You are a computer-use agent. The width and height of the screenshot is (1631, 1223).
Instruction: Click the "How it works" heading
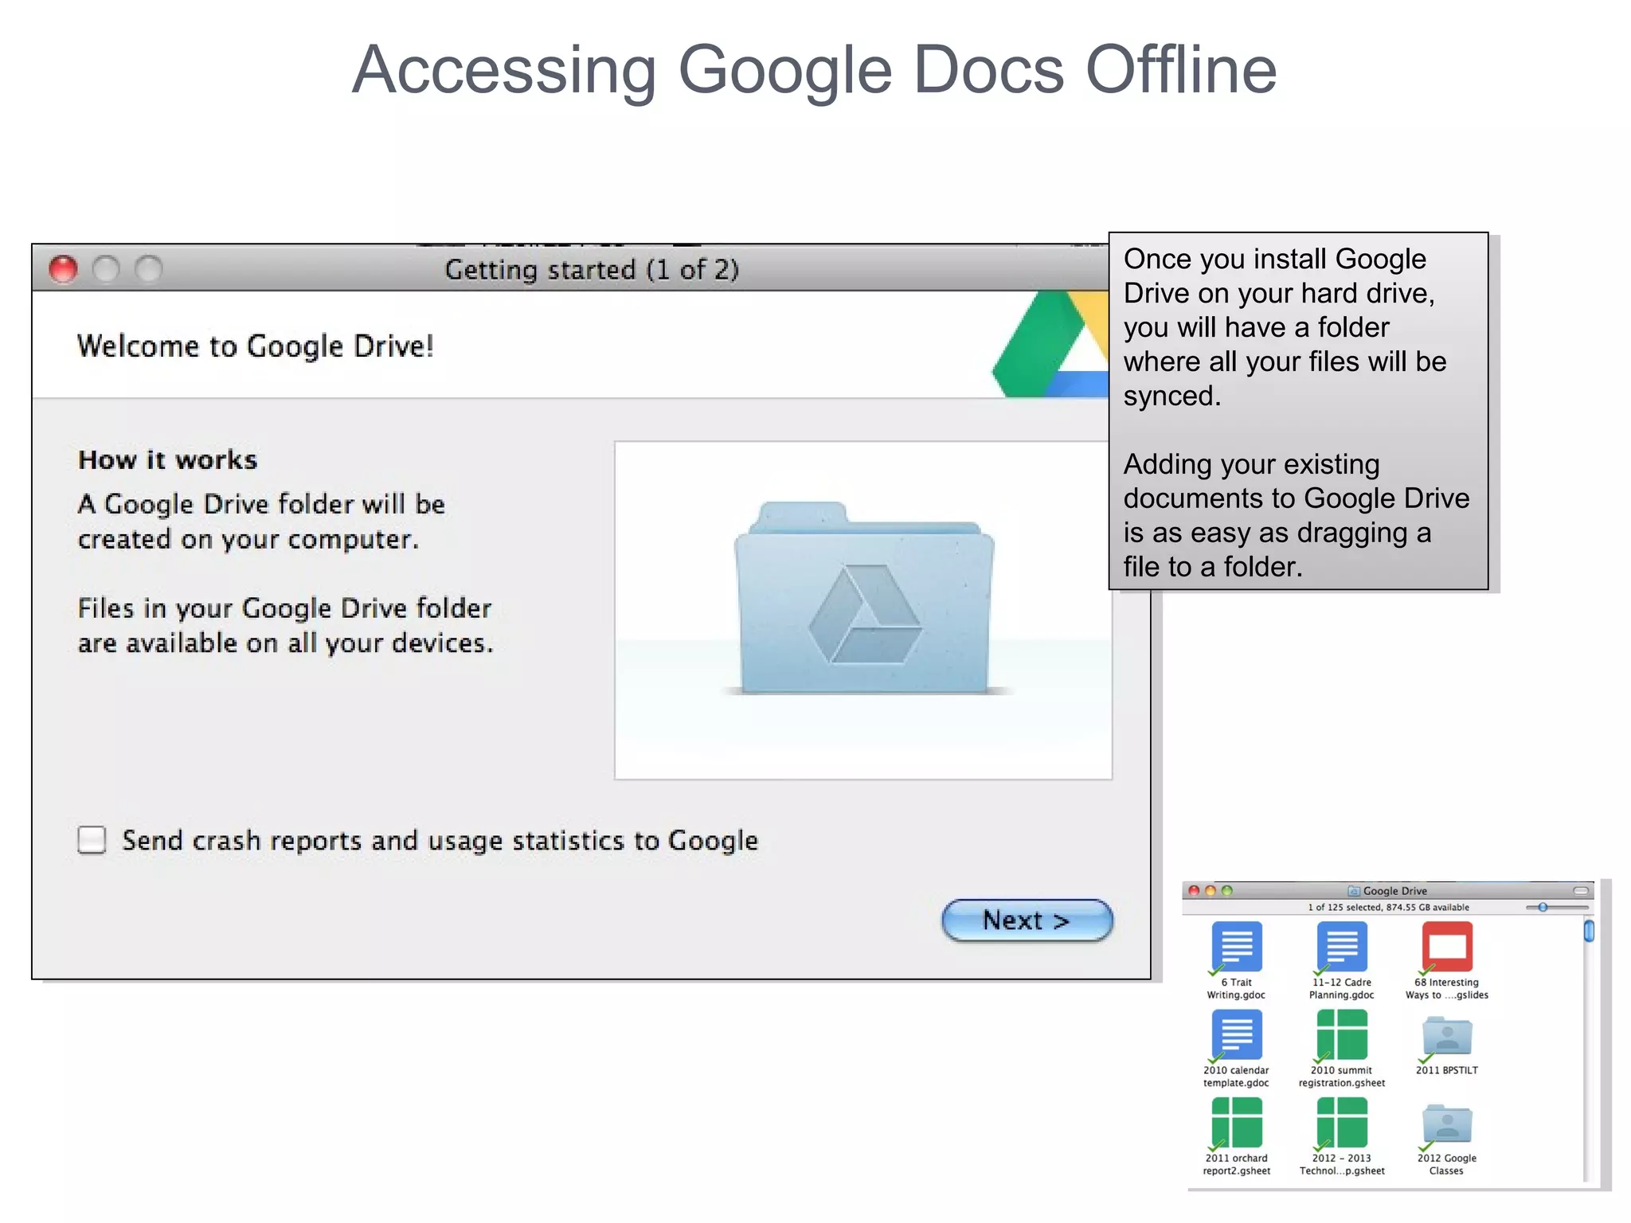pos(168,459)
